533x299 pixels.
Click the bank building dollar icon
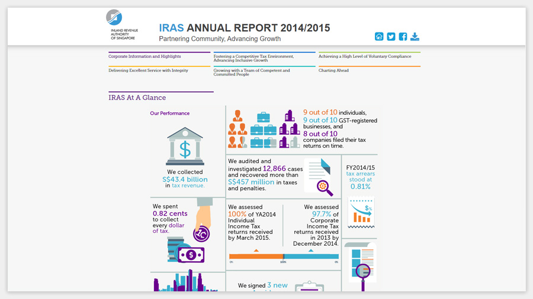click(x=185, y=146)
